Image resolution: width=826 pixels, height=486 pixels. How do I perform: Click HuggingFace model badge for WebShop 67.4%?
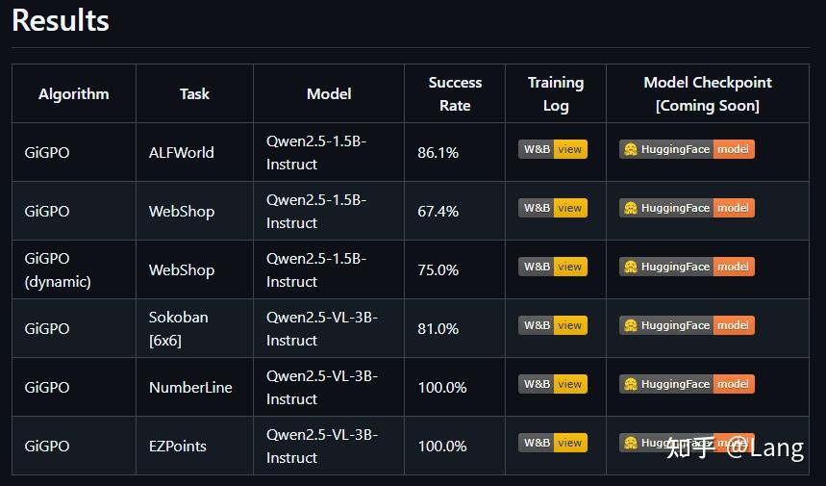coord(687,208)
